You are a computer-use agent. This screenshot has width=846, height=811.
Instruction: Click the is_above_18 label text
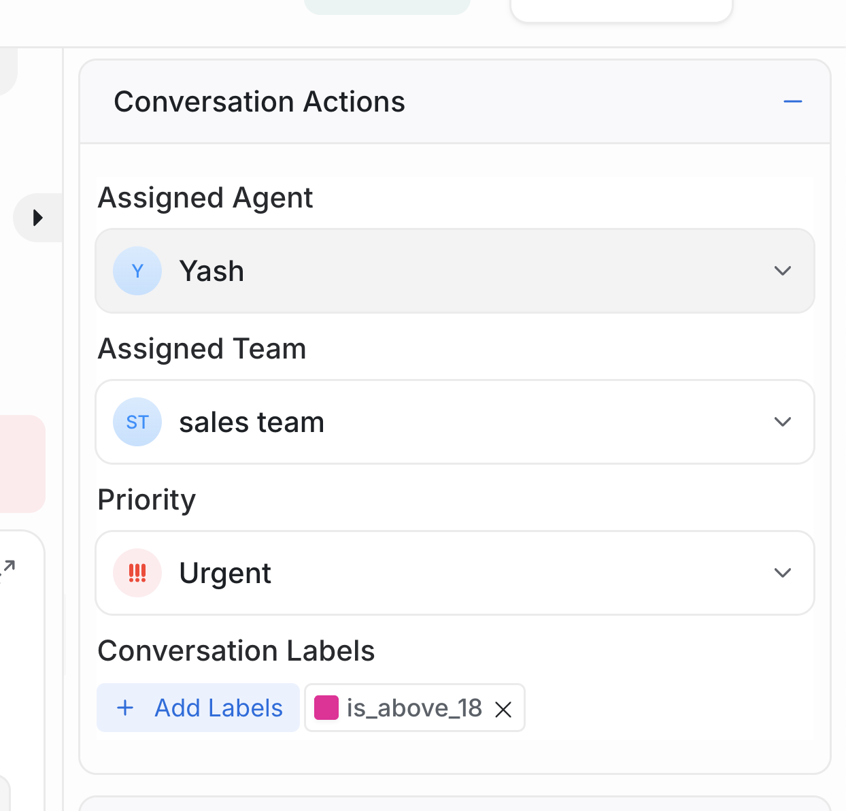click(414, 708)
